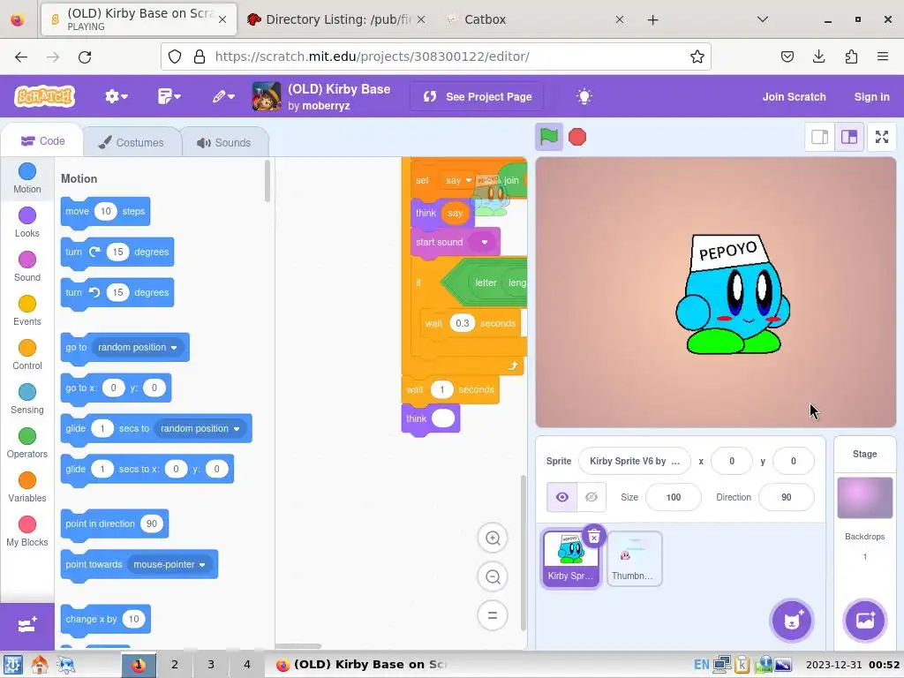Open the File menu dropdown
This screenshot has height=678, width=904.
(x=169, y=96)
